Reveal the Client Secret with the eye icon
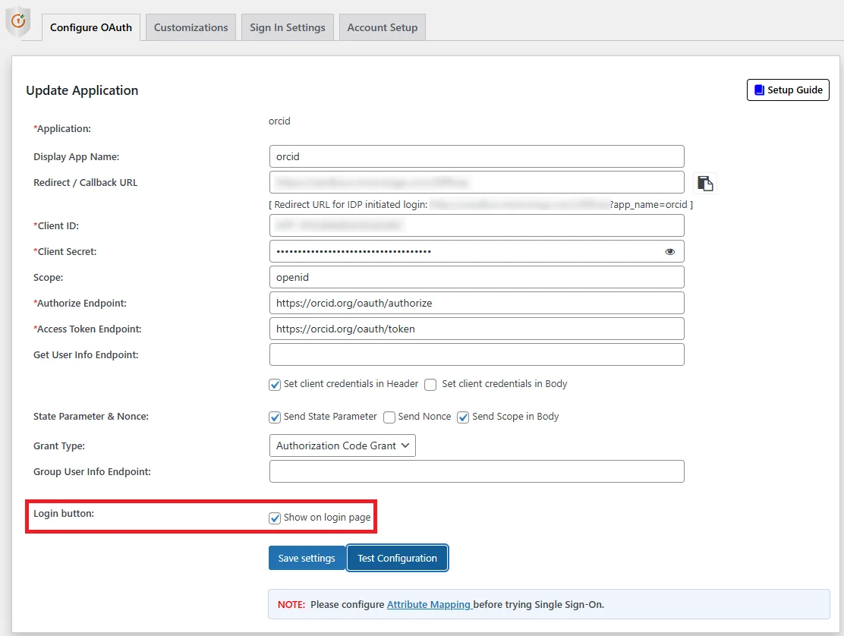844x636 pixels. (669, 251)
